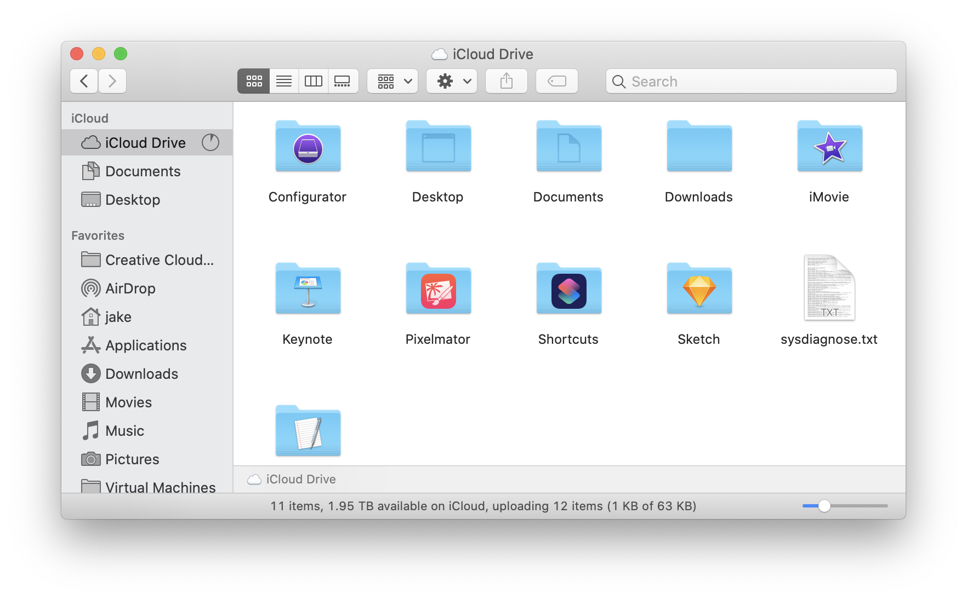967x600 pixels.
Task: Switch to list view
Action: (283, 81)
